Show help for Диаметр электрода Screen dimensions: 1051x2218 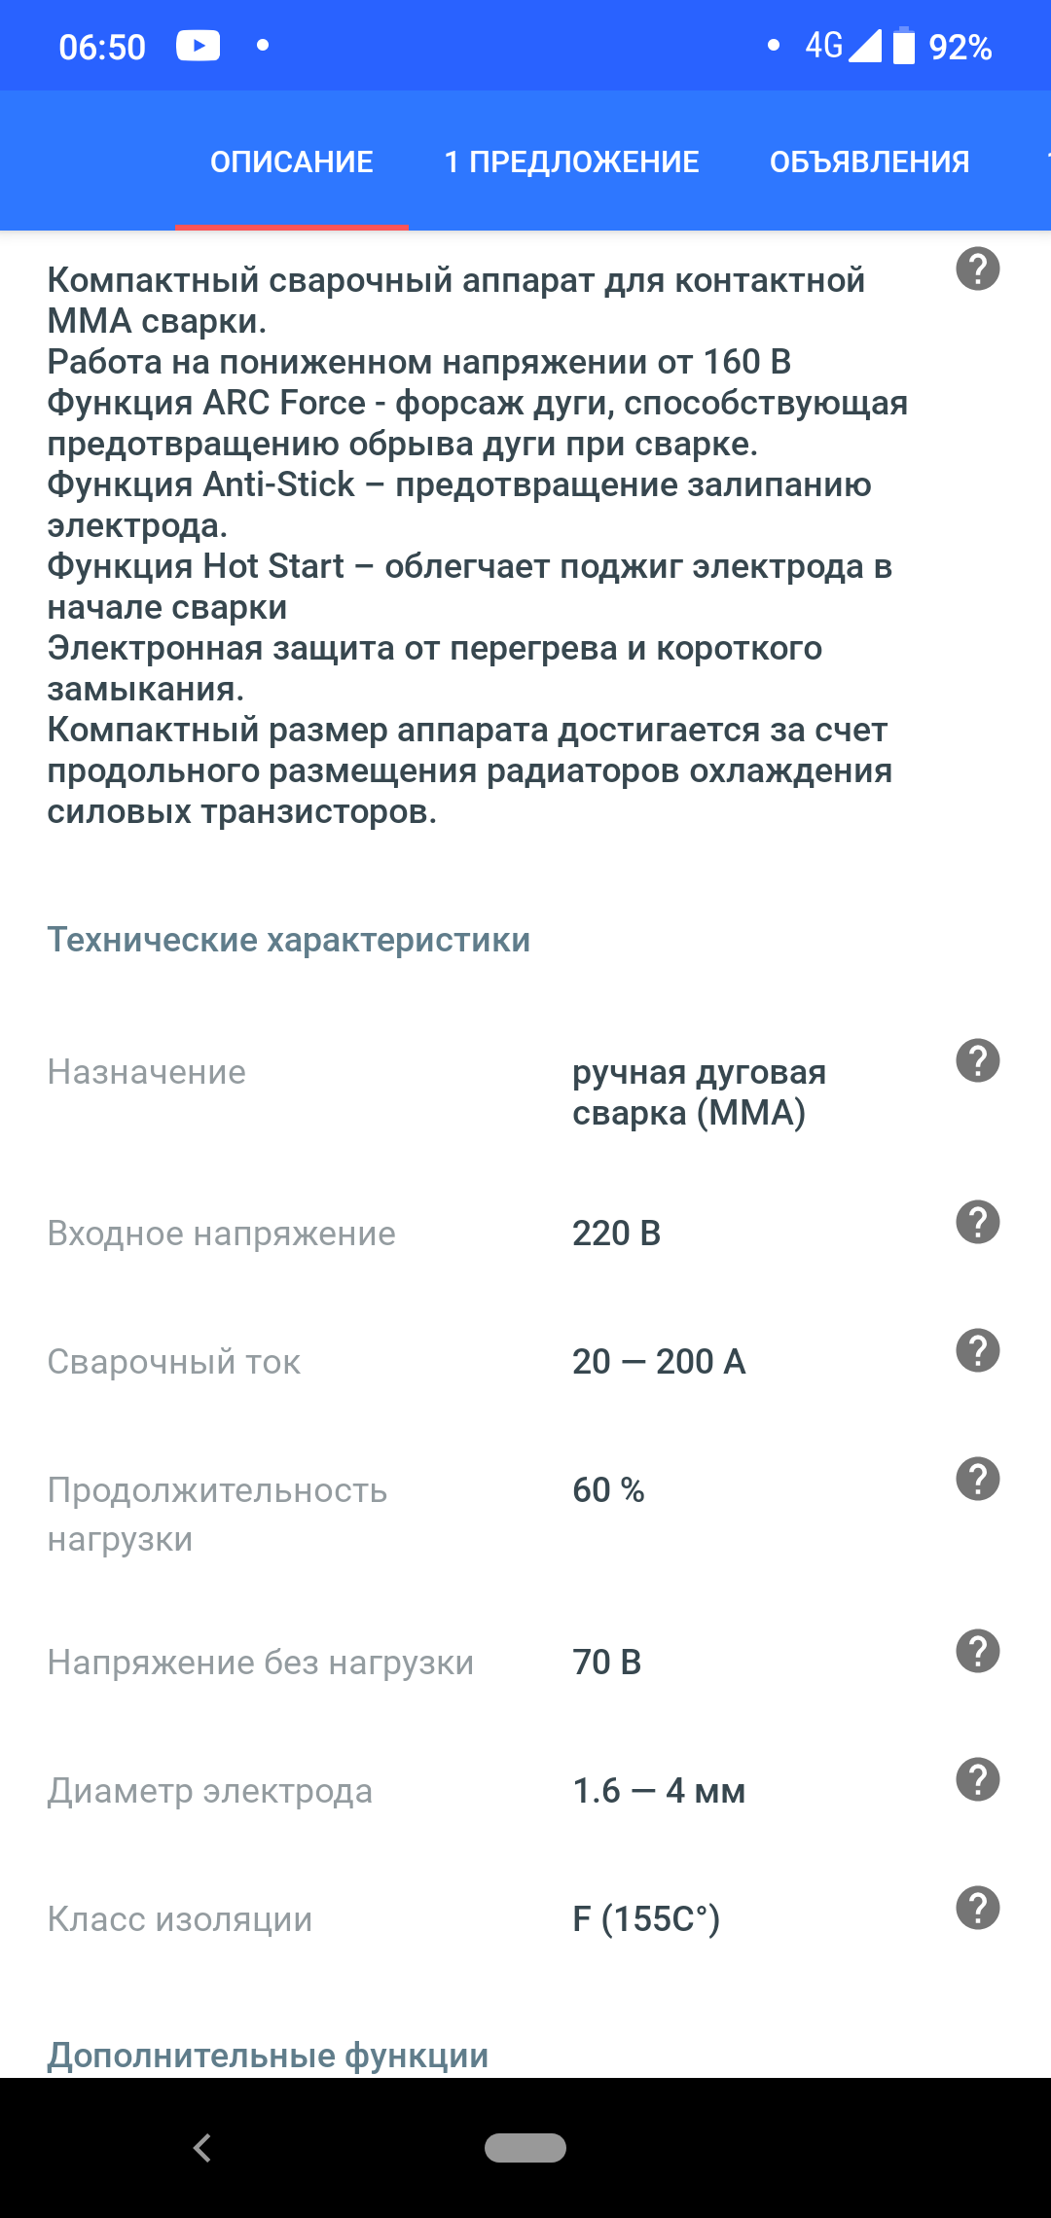point(977,1779)
